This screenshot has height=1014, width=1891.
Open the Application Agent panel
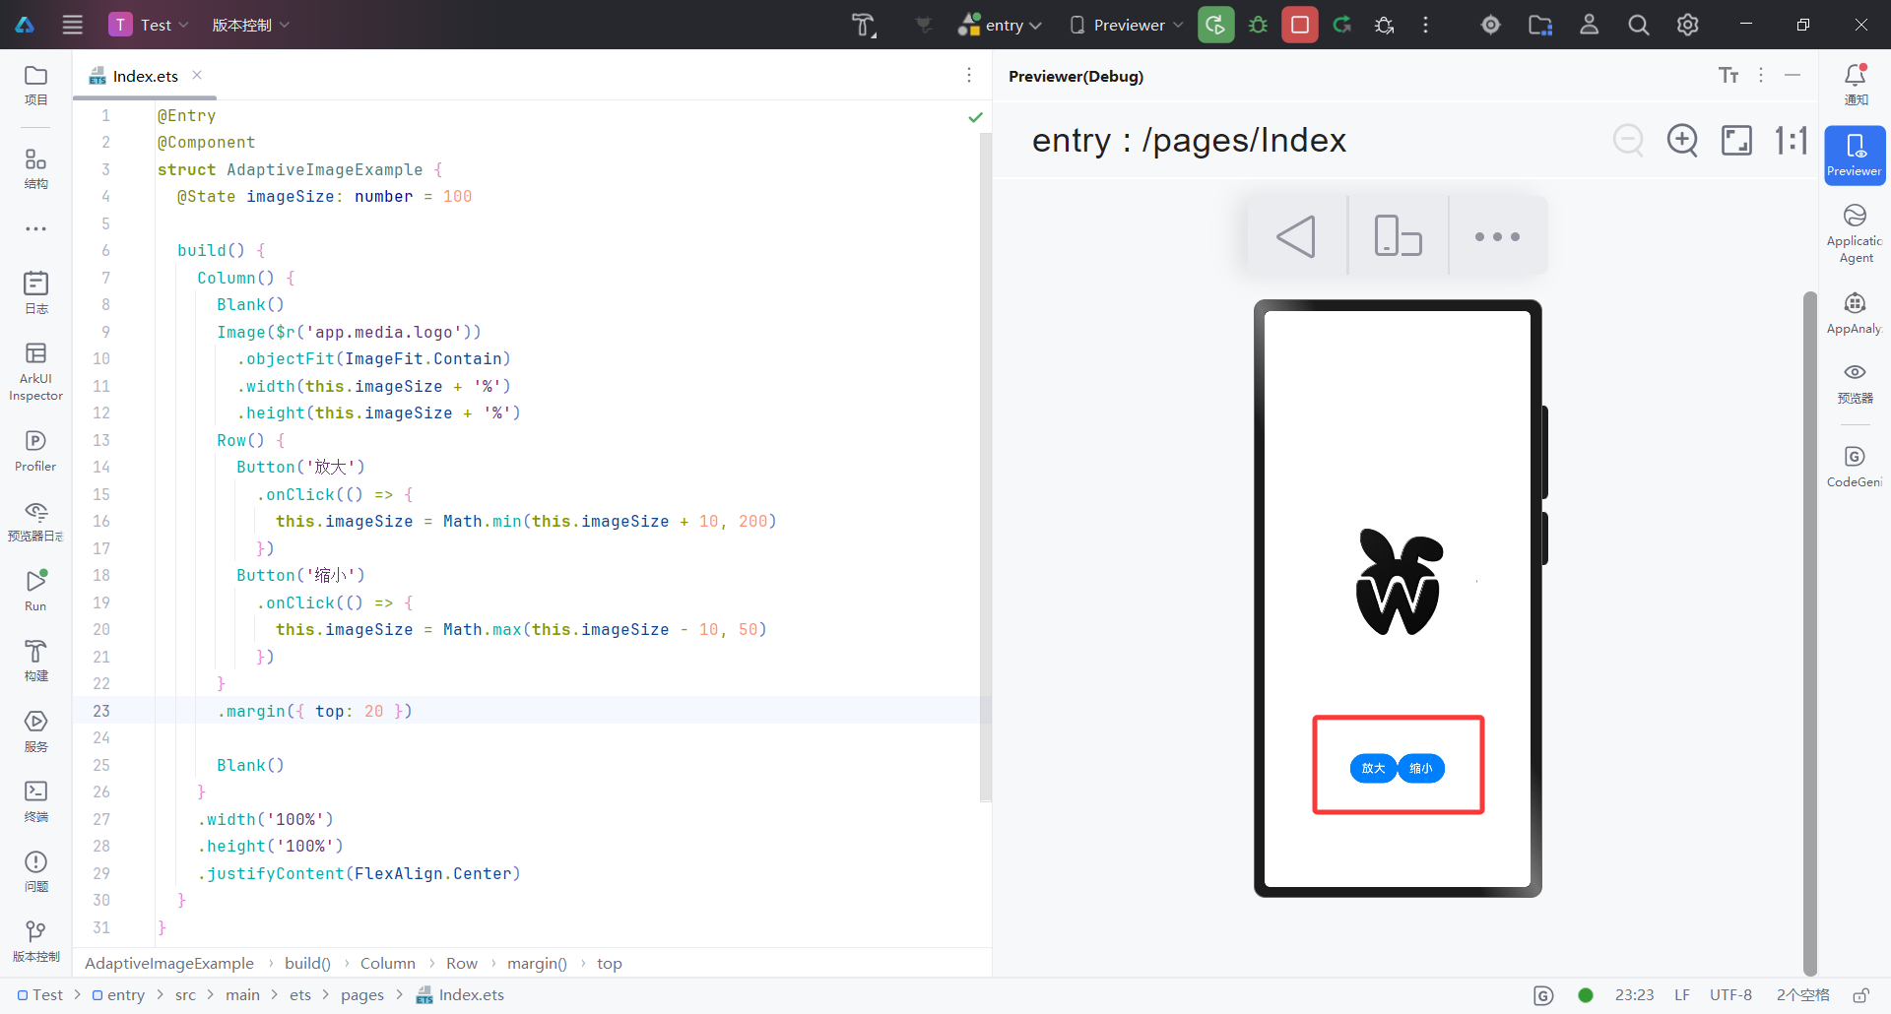[x=1856, y=233]
